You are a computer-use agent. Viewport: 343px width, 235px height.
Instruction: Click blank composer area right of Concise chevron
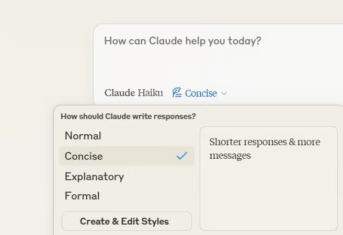click(282, 93)
